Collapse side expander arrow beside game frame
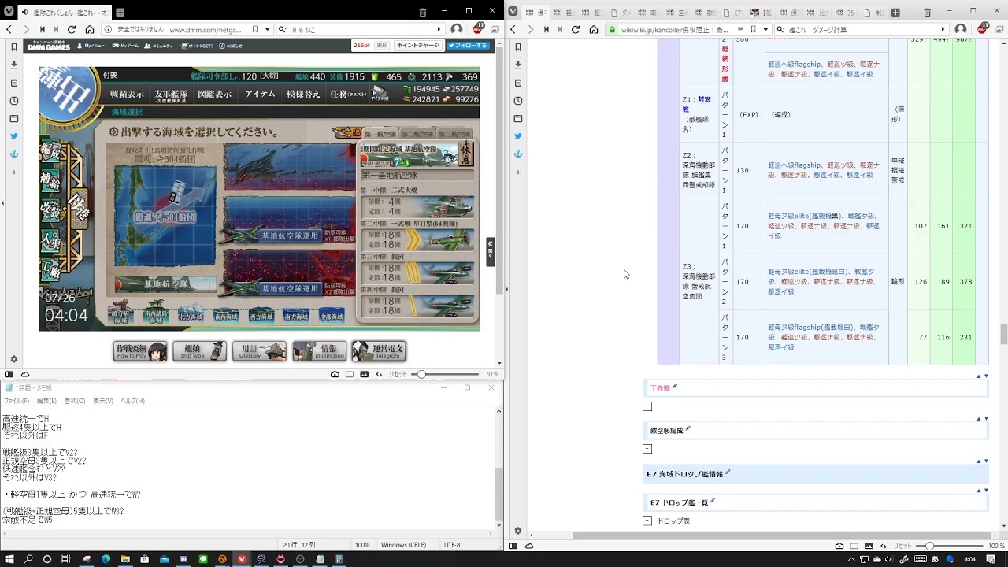Viewport: 1008px width, 567px height. (x=491, y=252)
